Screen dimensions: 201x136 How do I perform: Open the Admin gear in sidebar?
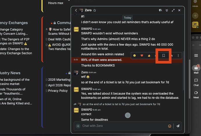[x=195, y=3]
